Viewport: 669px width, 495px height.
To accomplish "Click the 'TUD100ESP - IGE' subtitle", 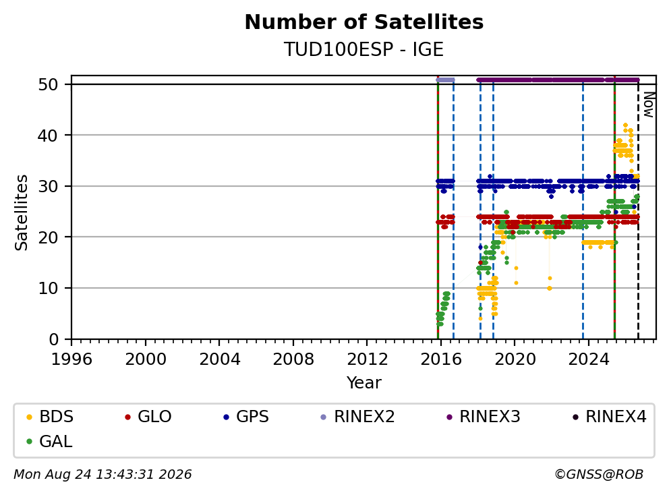I will [364, 49].
